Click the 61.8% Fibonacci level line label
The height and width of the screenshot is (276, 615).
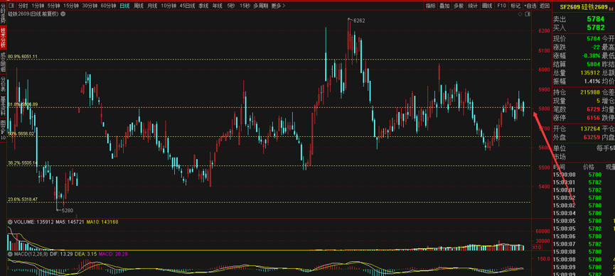click(x=23, y=104)
